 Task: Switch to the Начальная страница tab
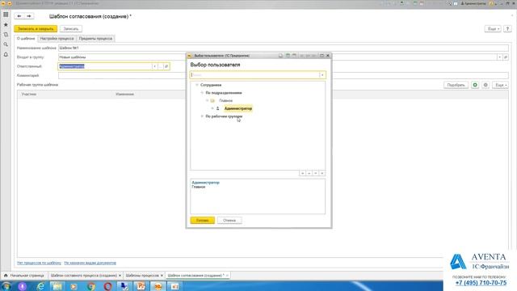23,275
